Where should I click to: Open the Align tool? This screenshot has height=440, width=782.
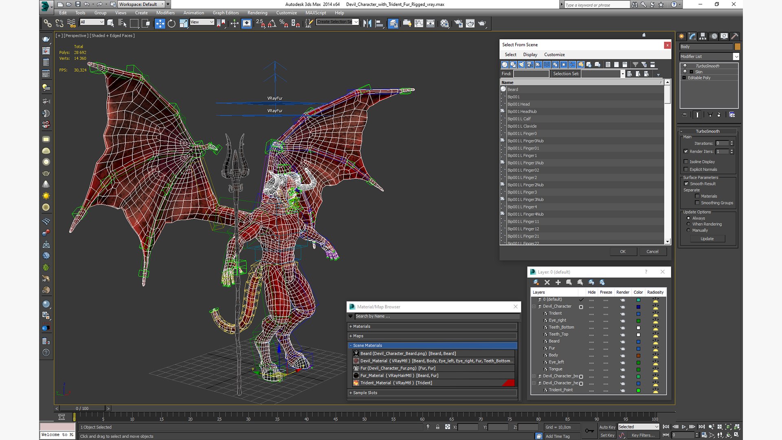point(379,24)
